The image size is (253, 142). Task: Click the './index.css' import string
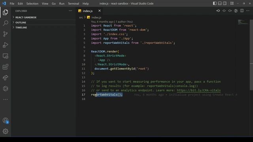pyautogui.click(x=115, y=34)
